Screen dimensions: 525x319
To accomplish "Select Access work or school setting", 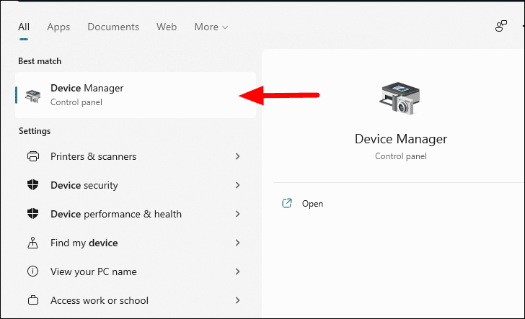I will point(134,300).
